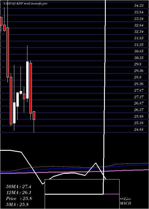
Task: Click the 27.87 price axis label
Action: [139, 90]
